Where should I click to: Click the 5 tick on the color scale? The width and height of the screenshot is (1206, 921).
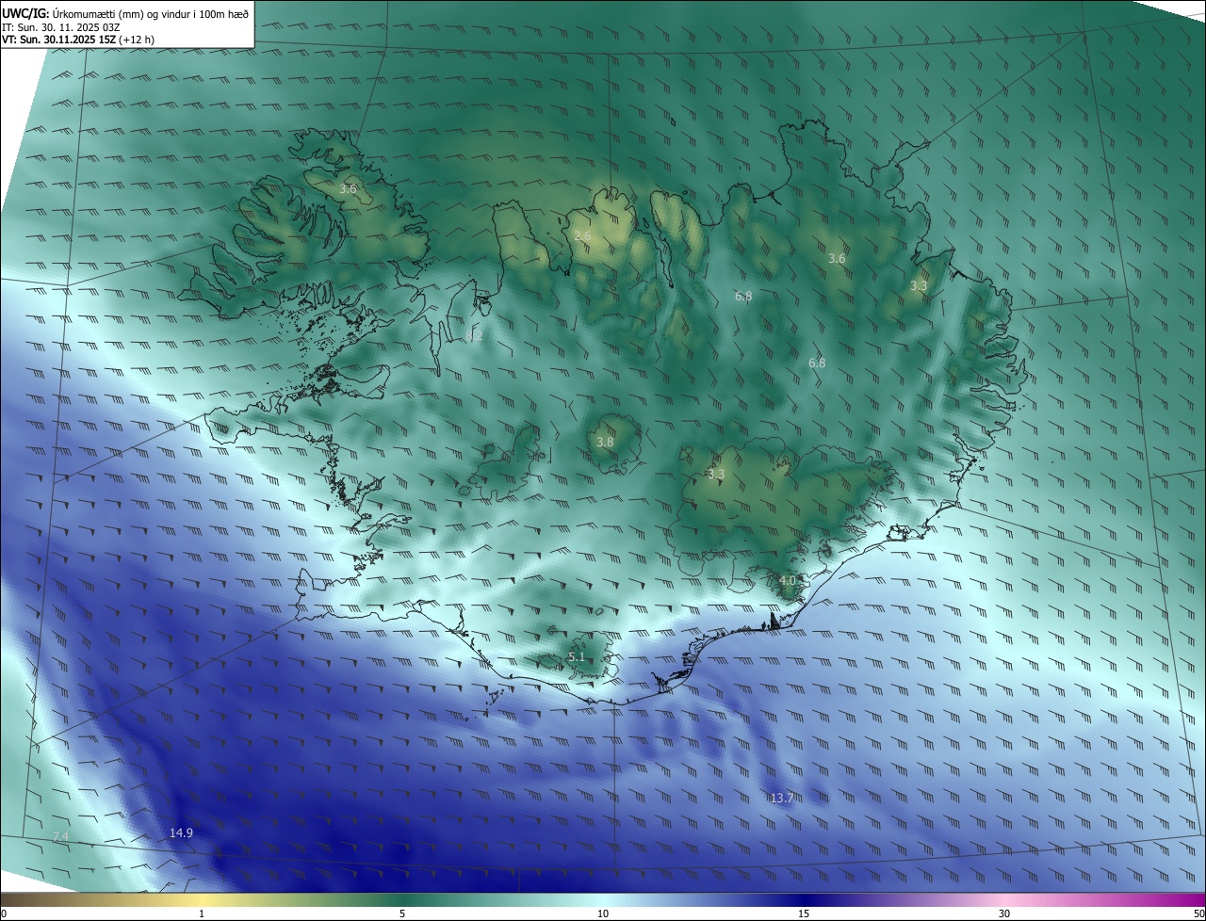402,913
